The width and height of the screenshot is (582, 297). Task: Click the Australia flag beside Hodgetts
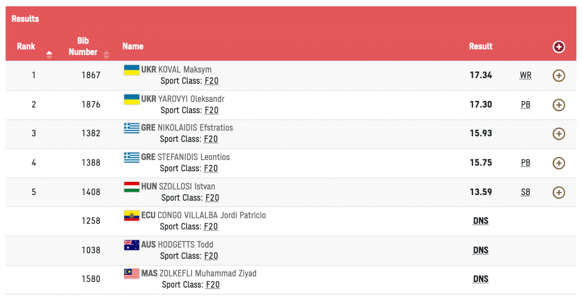pyautogui.click(x=131, y=245)
